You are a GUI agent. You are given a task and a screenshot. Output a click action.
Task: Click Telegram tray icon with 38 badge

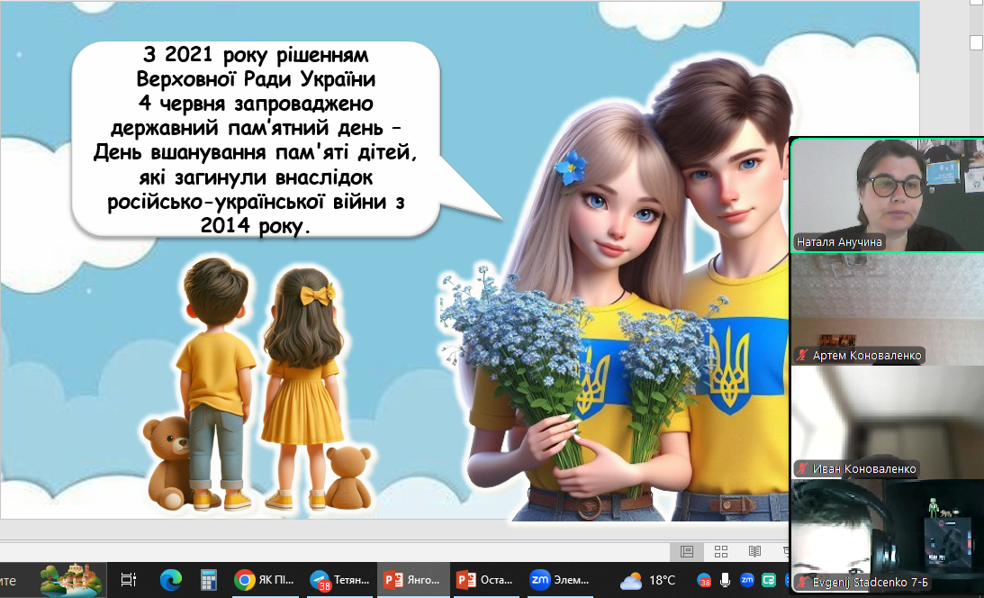703,580
